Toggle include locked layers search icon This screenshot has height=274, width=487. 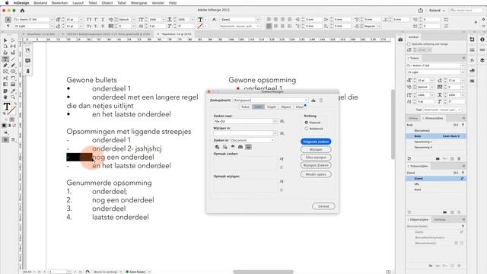point(217,147)
